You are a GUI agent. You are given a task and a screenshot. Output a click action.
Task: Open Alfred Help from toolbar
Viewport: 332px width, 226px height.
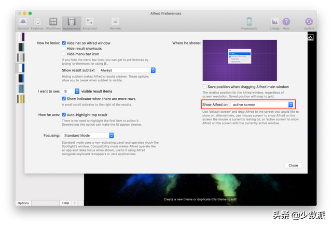[x=286, y=24]
